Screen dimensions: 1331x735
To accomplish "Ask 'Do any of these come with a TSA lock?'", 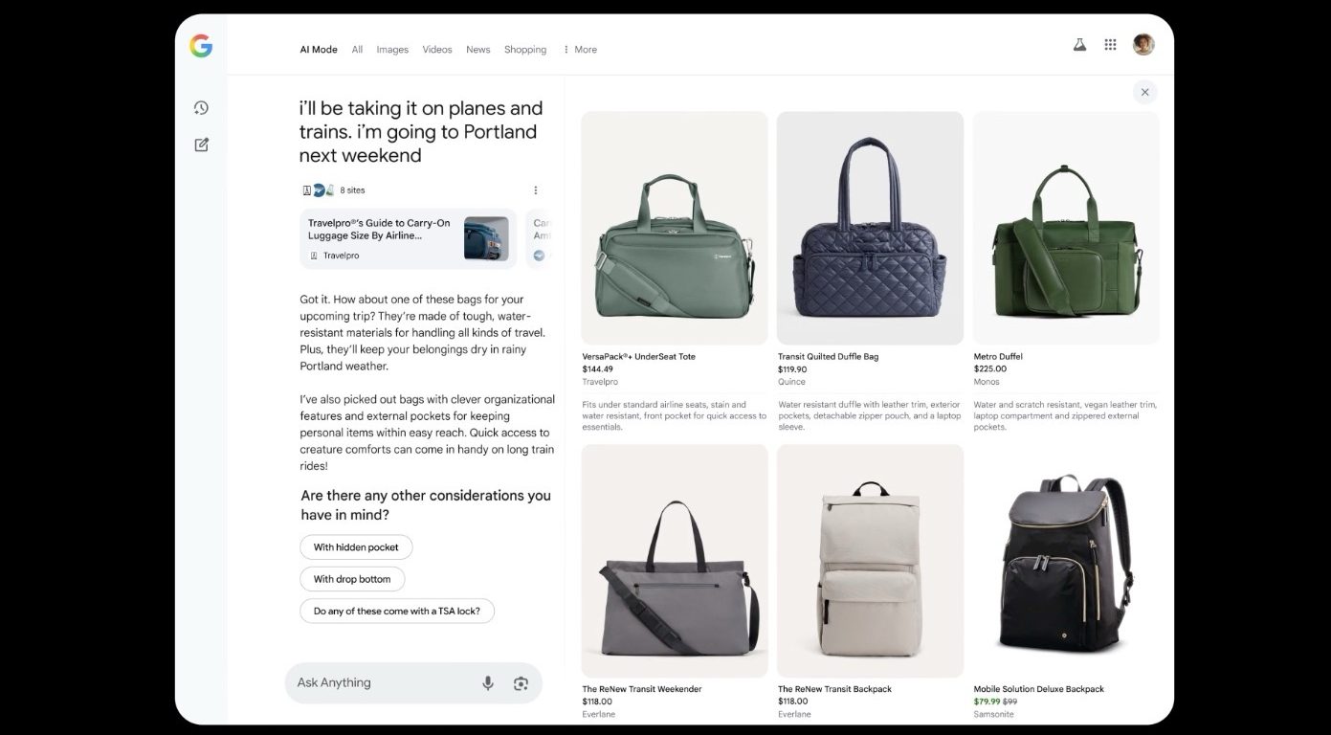I will (x=396, y=612).
